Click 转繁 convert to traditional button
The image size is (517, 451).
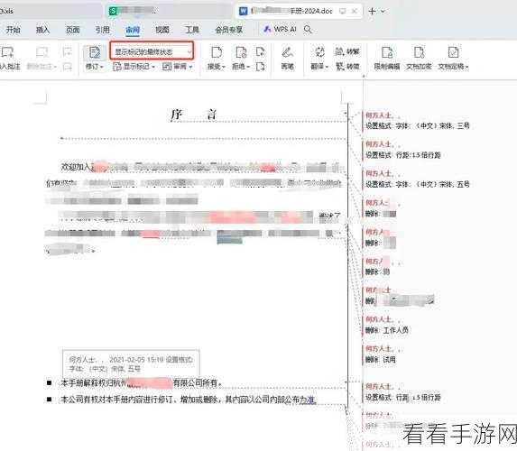[347, 51]
